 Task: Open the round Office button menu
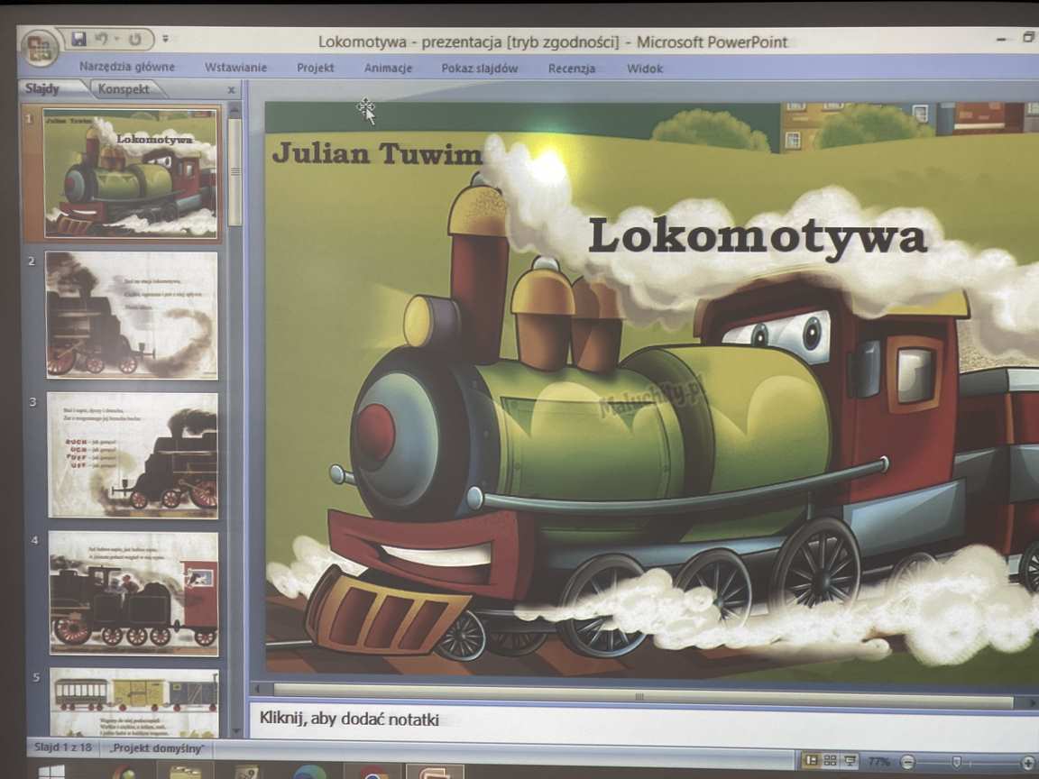point(39,48)
